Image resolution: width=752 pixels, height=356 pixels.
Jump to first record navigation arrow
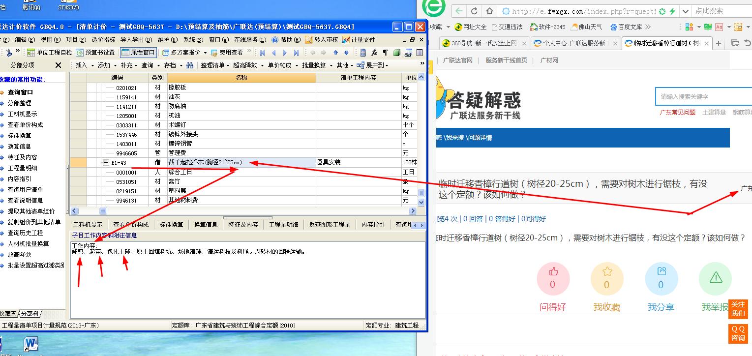(x=263, y=53)
